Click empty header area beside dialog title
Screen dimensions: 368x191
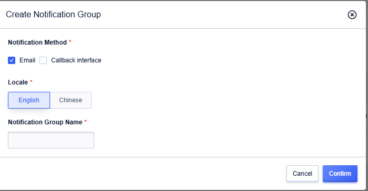(223, 15)
